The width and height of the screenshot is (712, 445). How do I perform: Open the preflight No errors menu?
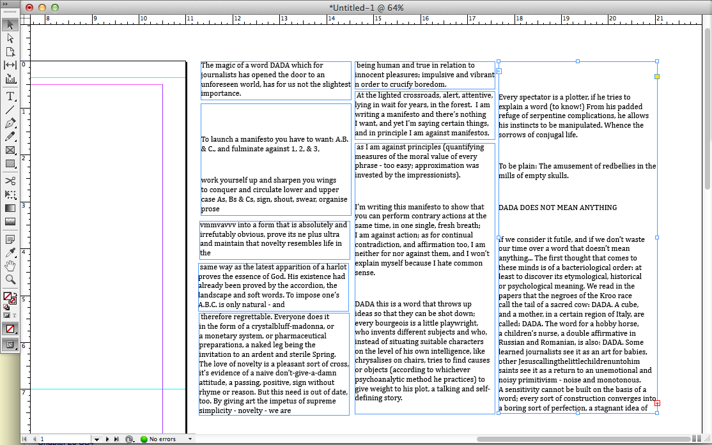pyautogui.click(x=190, y=439)
